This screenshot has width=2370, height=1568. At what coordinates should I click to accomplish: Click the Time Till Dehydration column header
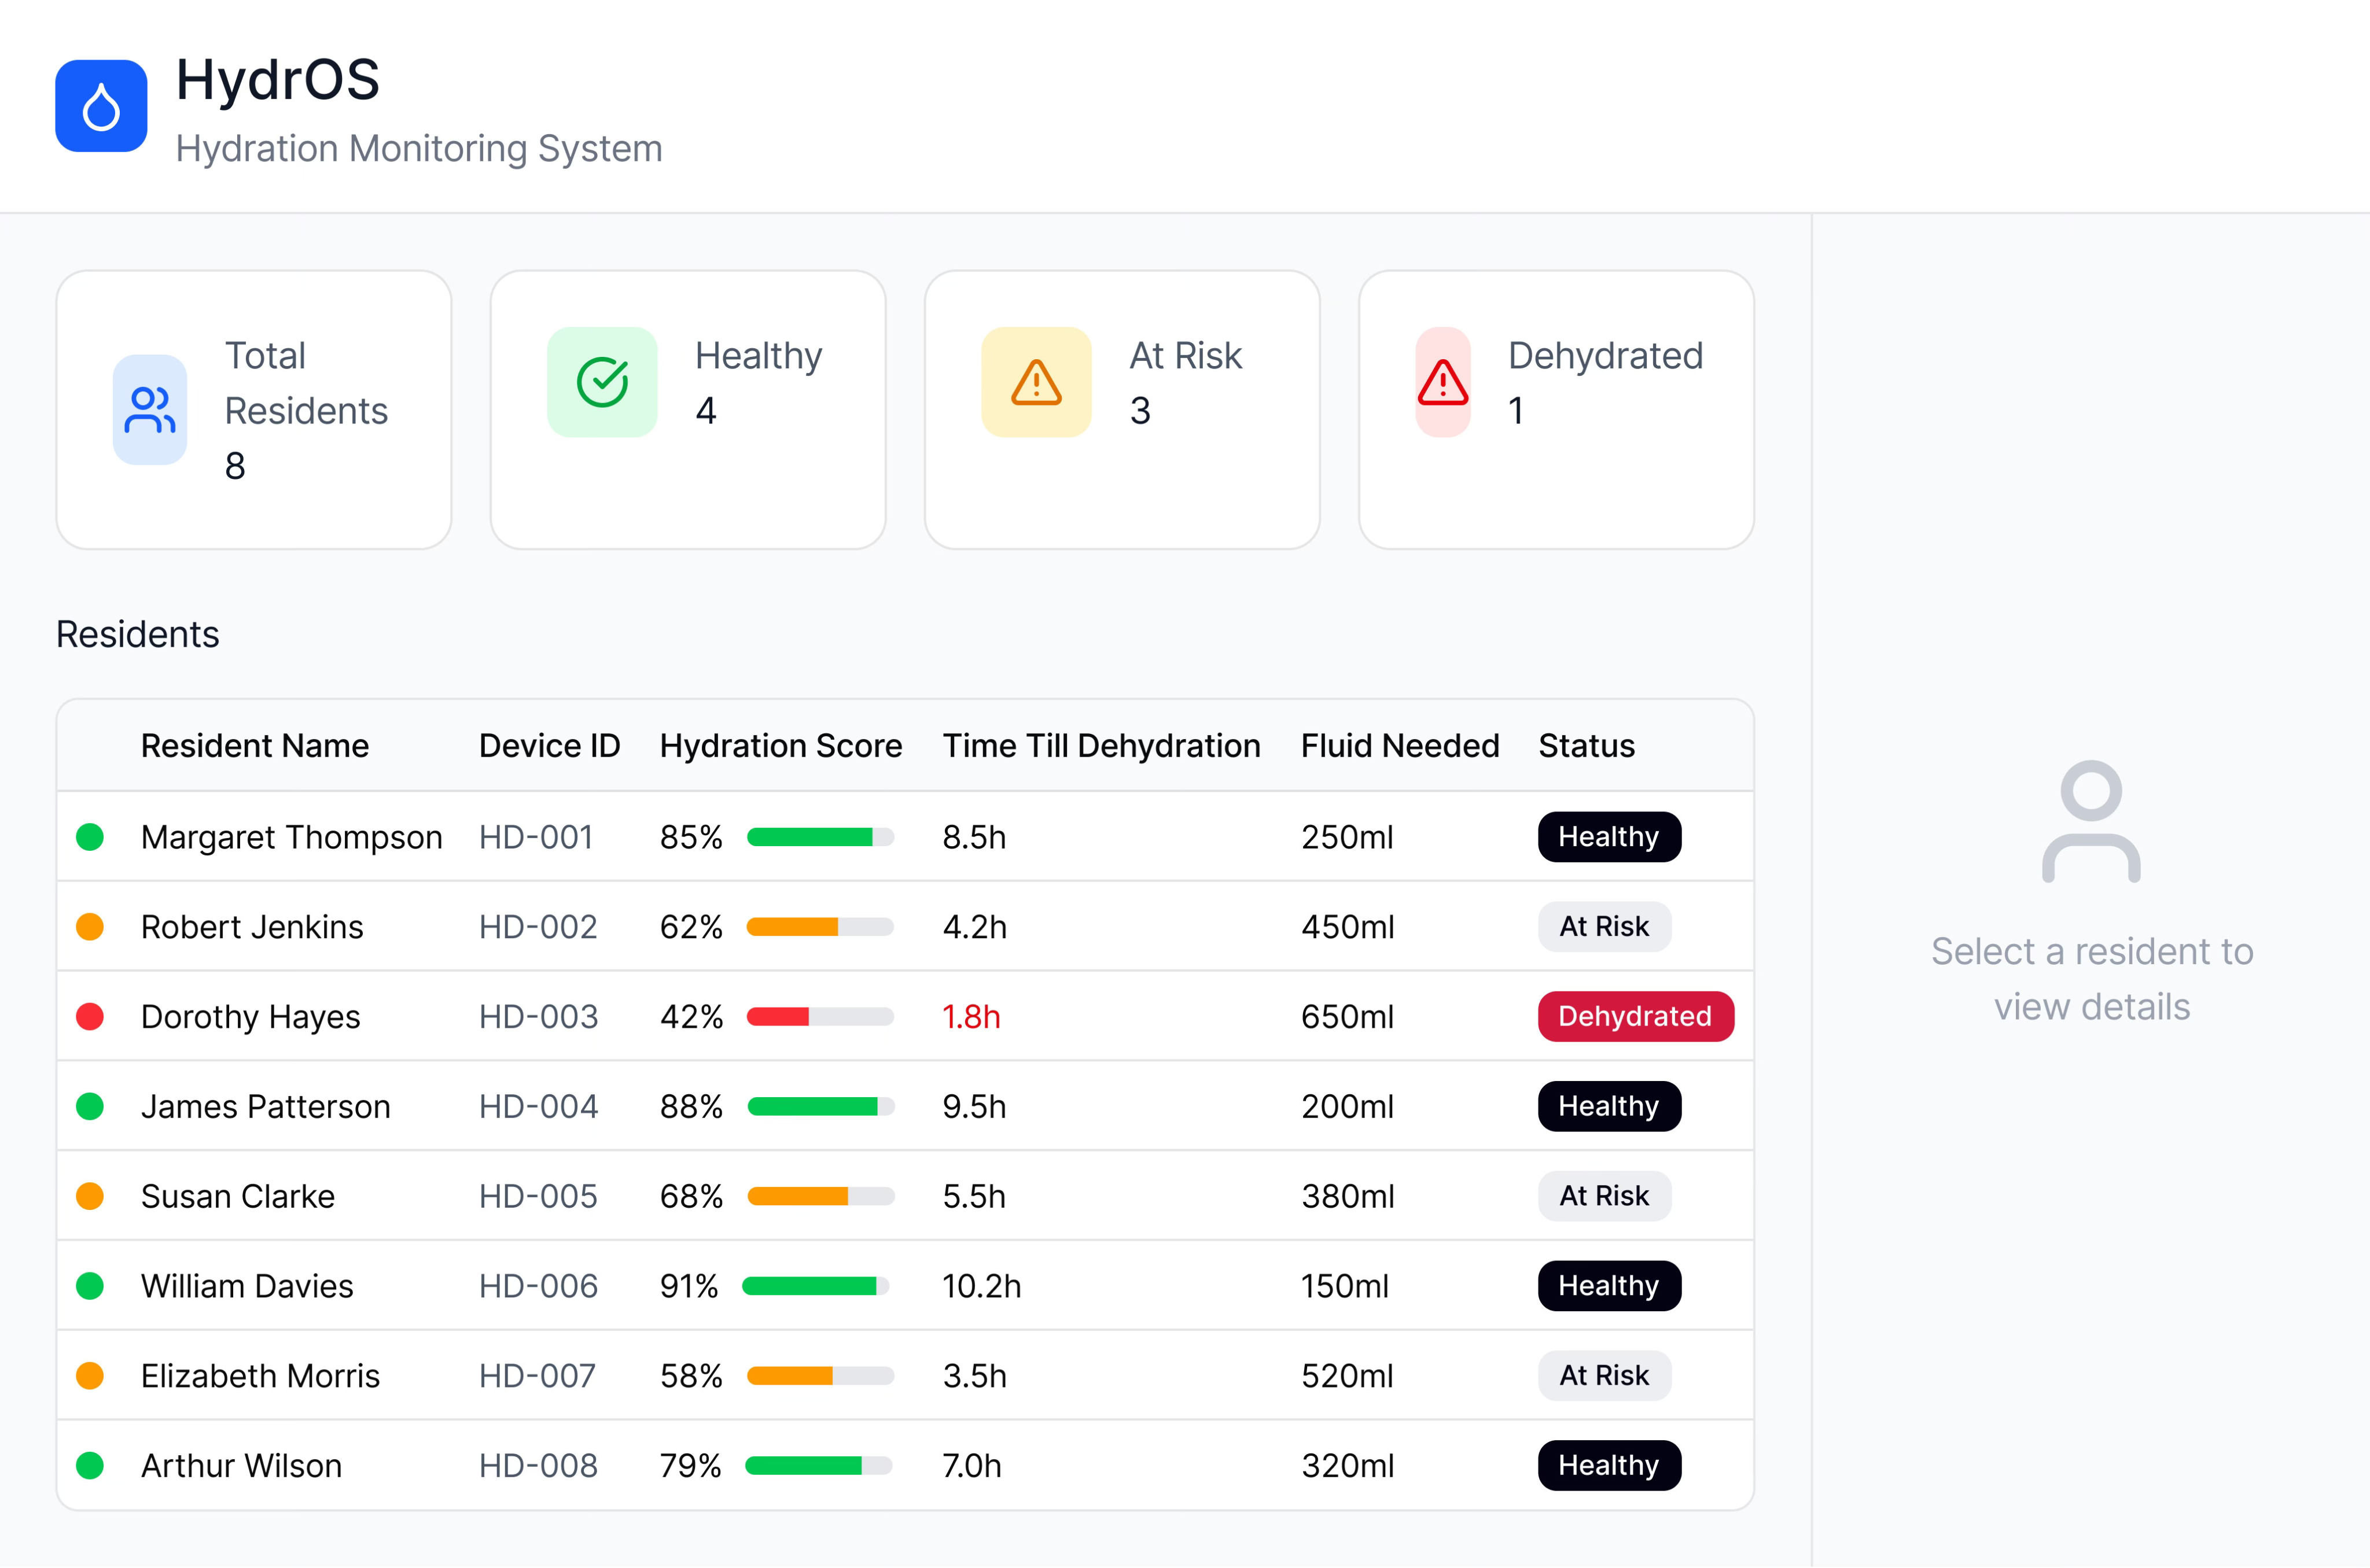pos(1101,746)
